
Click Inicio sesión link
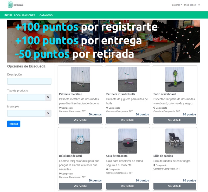pyautogui.click(x=190, y=5)
